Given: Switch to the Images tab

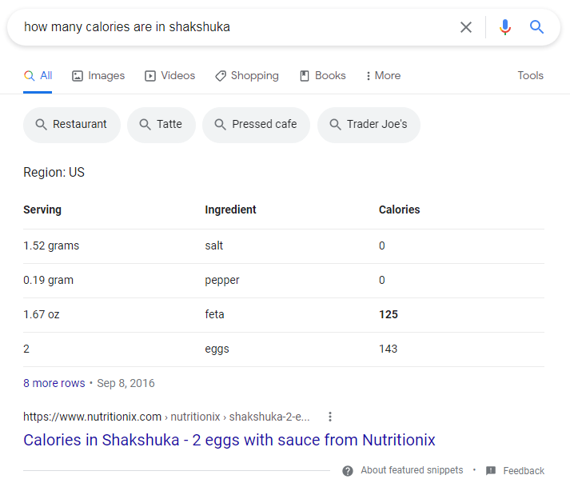Looking at the screenshot, I should 98,76.
